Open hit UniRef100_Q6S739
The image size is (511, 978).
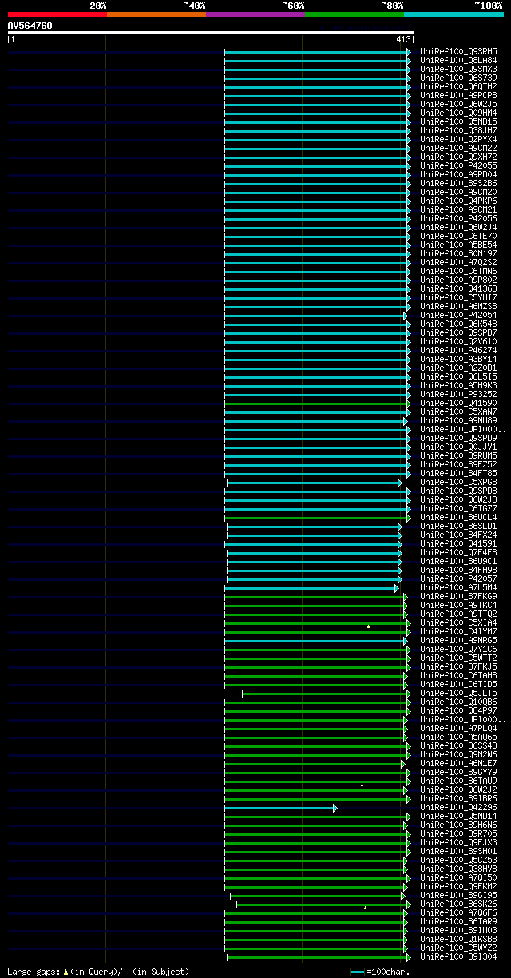click(458, 78)
